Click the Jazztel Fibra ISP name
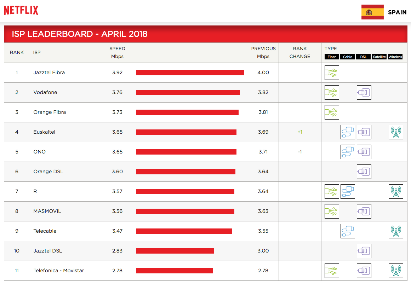Image resolution: width=411 pixels, height=284 pixels. click(x=49, y=73)
